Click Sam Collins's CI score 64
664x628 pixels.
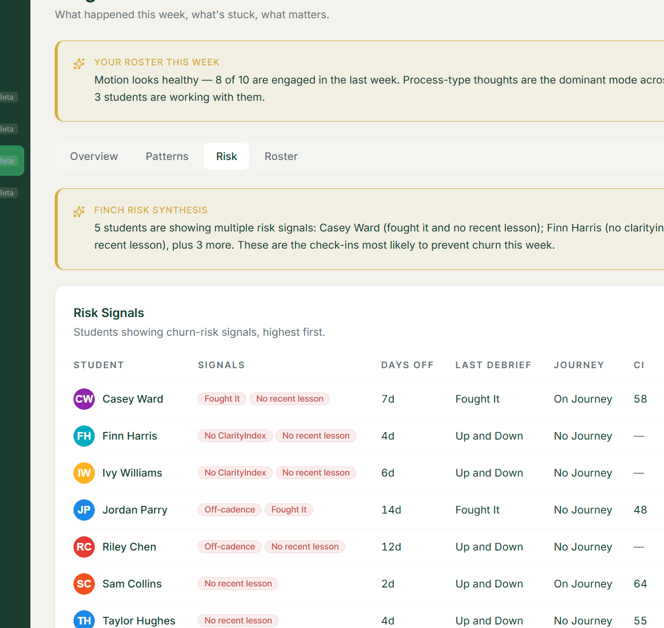click(640, 584)
